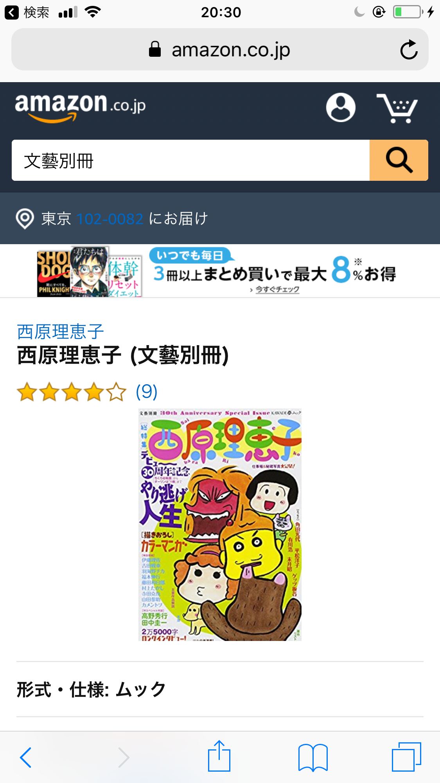This screenshot has height=783, width=440.
Task: Tap the Amazon account profile icon
Action: [x=341, y=107]
